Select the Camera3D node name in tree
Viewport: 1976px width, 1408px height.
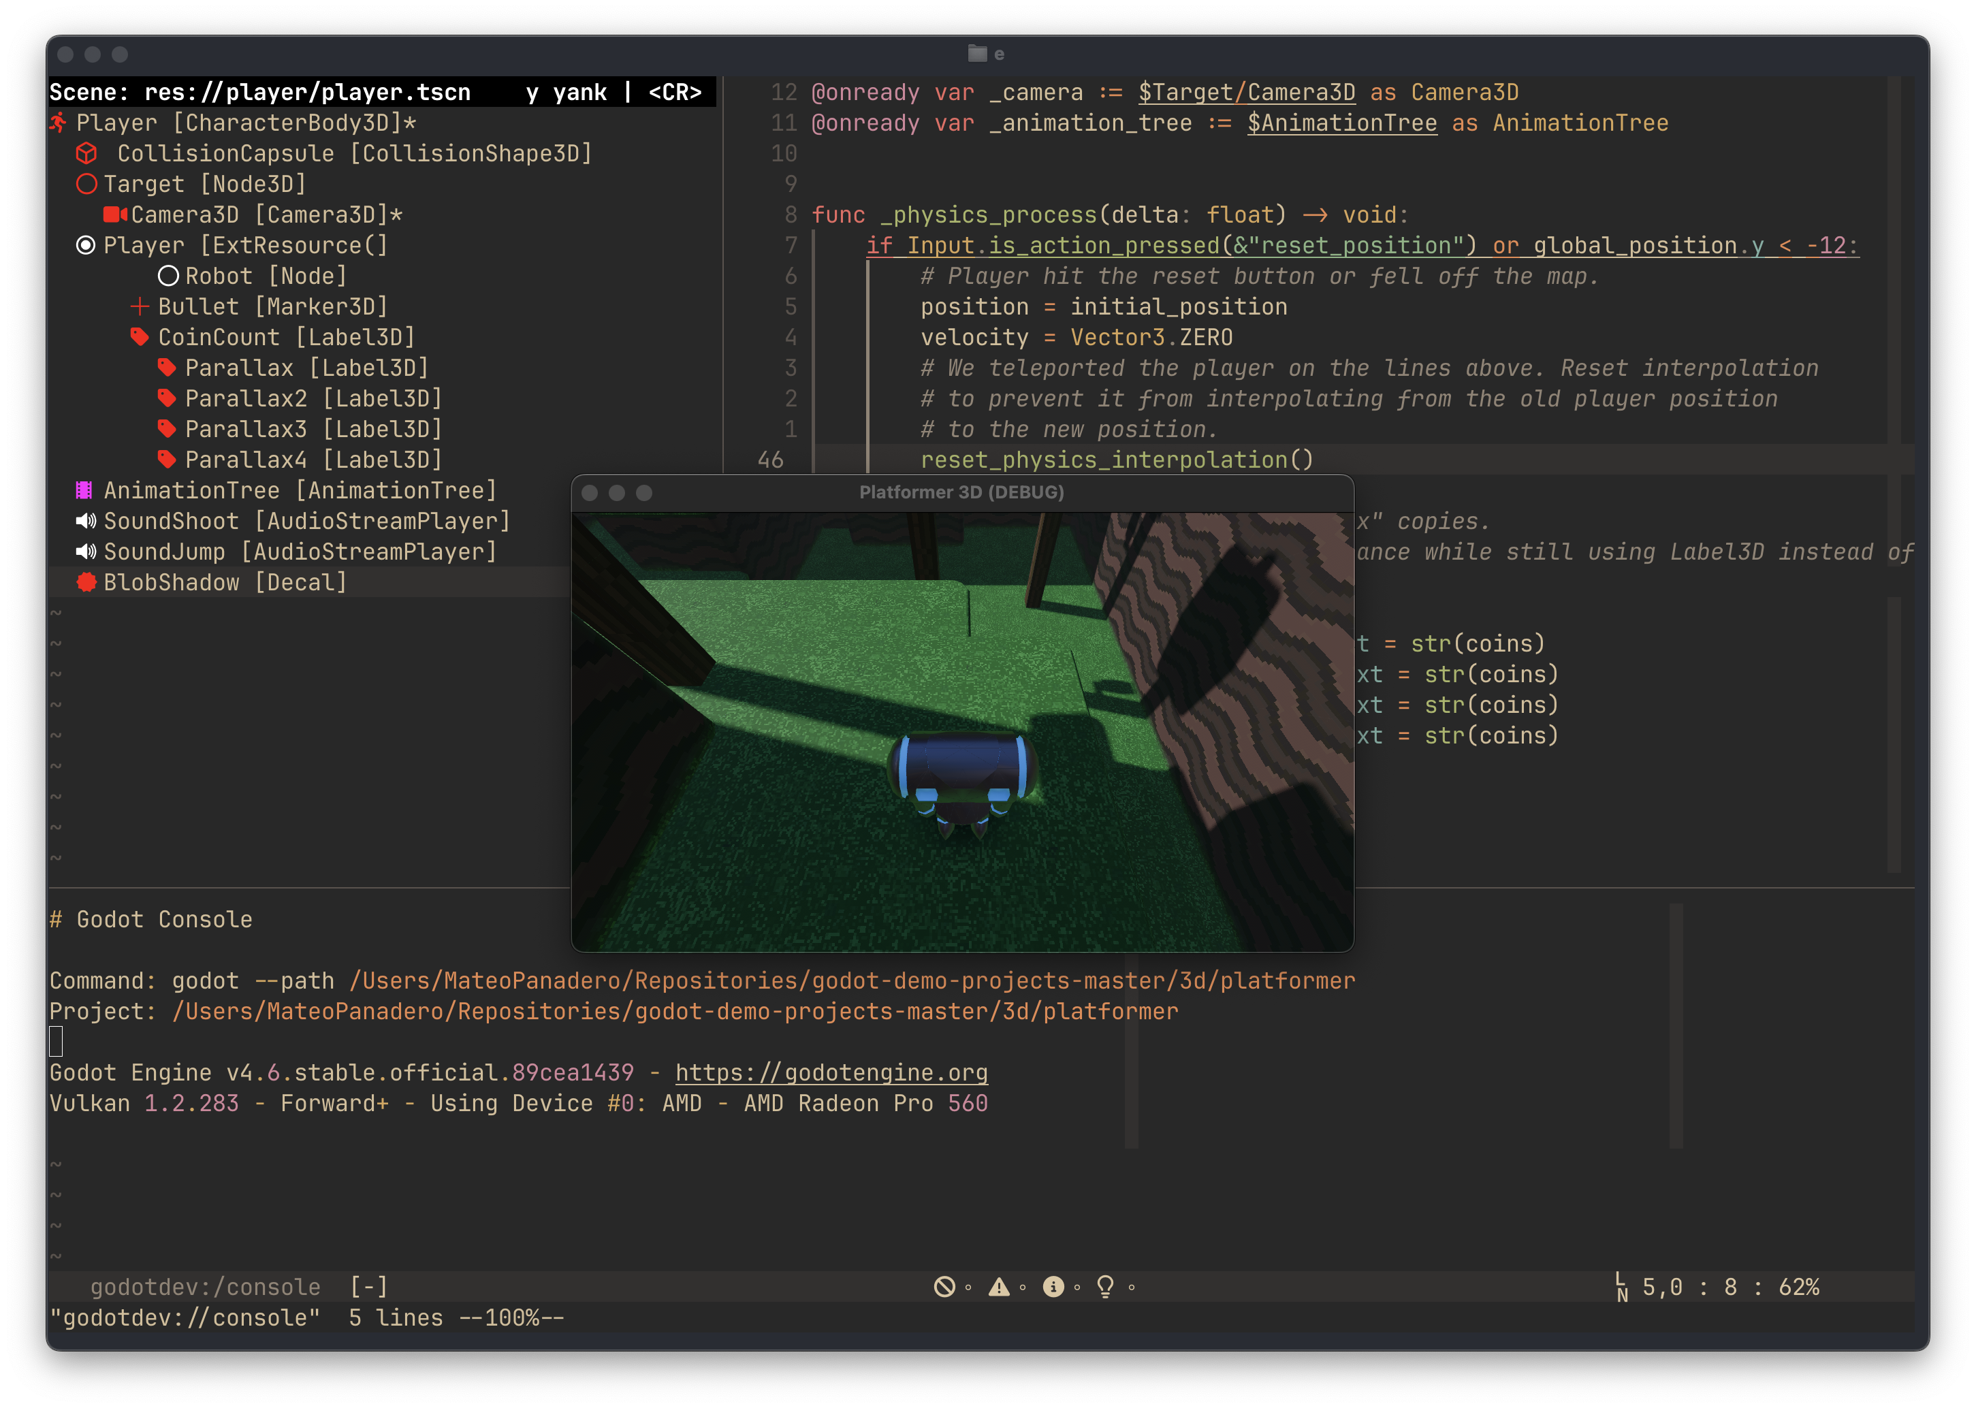(185, 214)
